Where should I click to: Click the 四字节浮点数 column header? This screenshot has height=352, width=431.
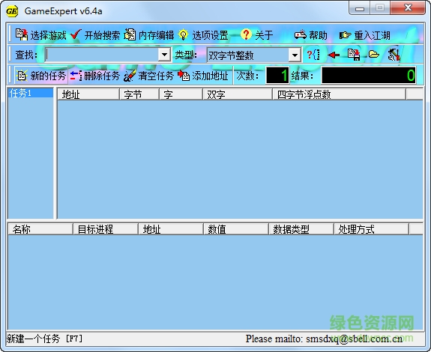[x=340, y=94]
